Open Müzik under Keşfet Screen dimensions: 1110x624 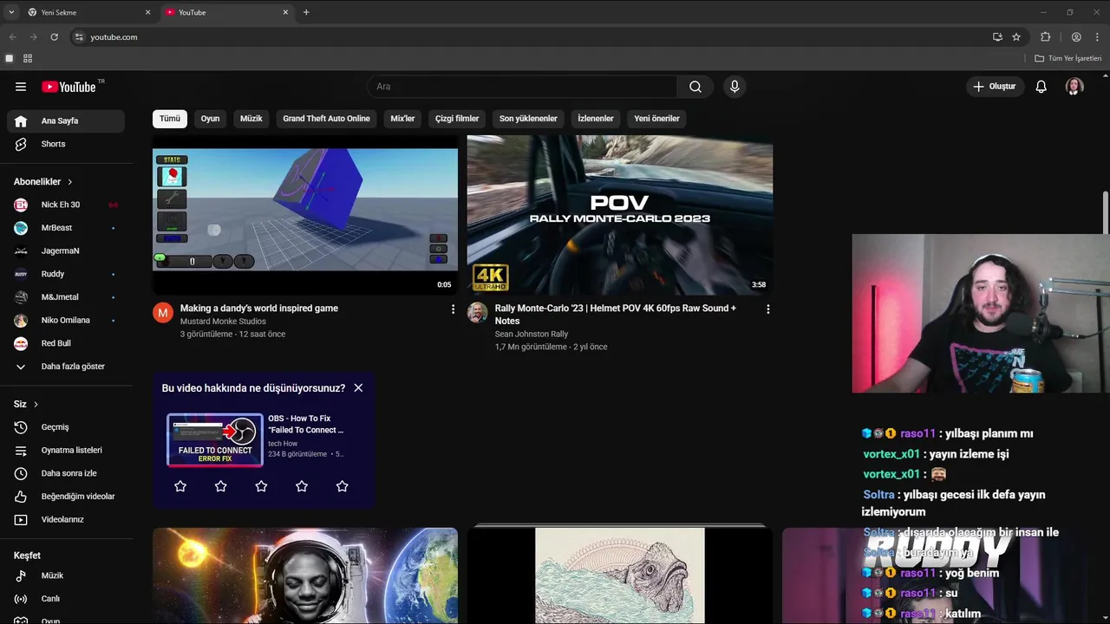pos(66,575)
